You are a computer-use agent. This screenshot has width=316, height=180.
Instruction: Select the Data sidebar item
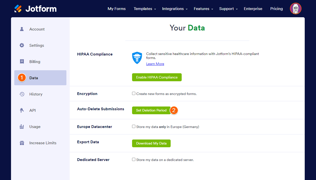click(x=40, y=78)
